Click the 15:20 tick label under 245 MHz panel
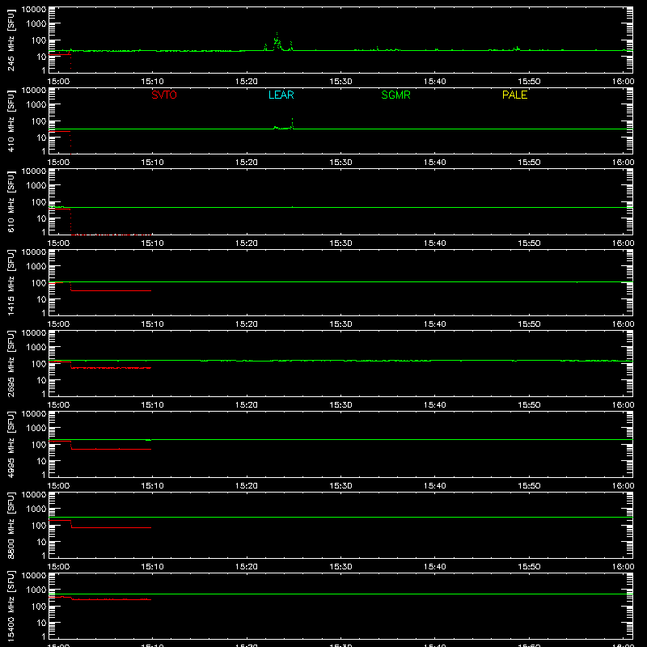The image size is (647, 647). click(x=247, y=82)
